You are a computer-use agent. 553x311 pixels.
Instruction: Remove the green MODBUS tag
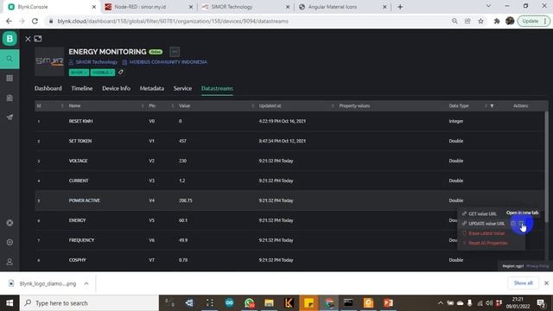[x=111, y=73]
